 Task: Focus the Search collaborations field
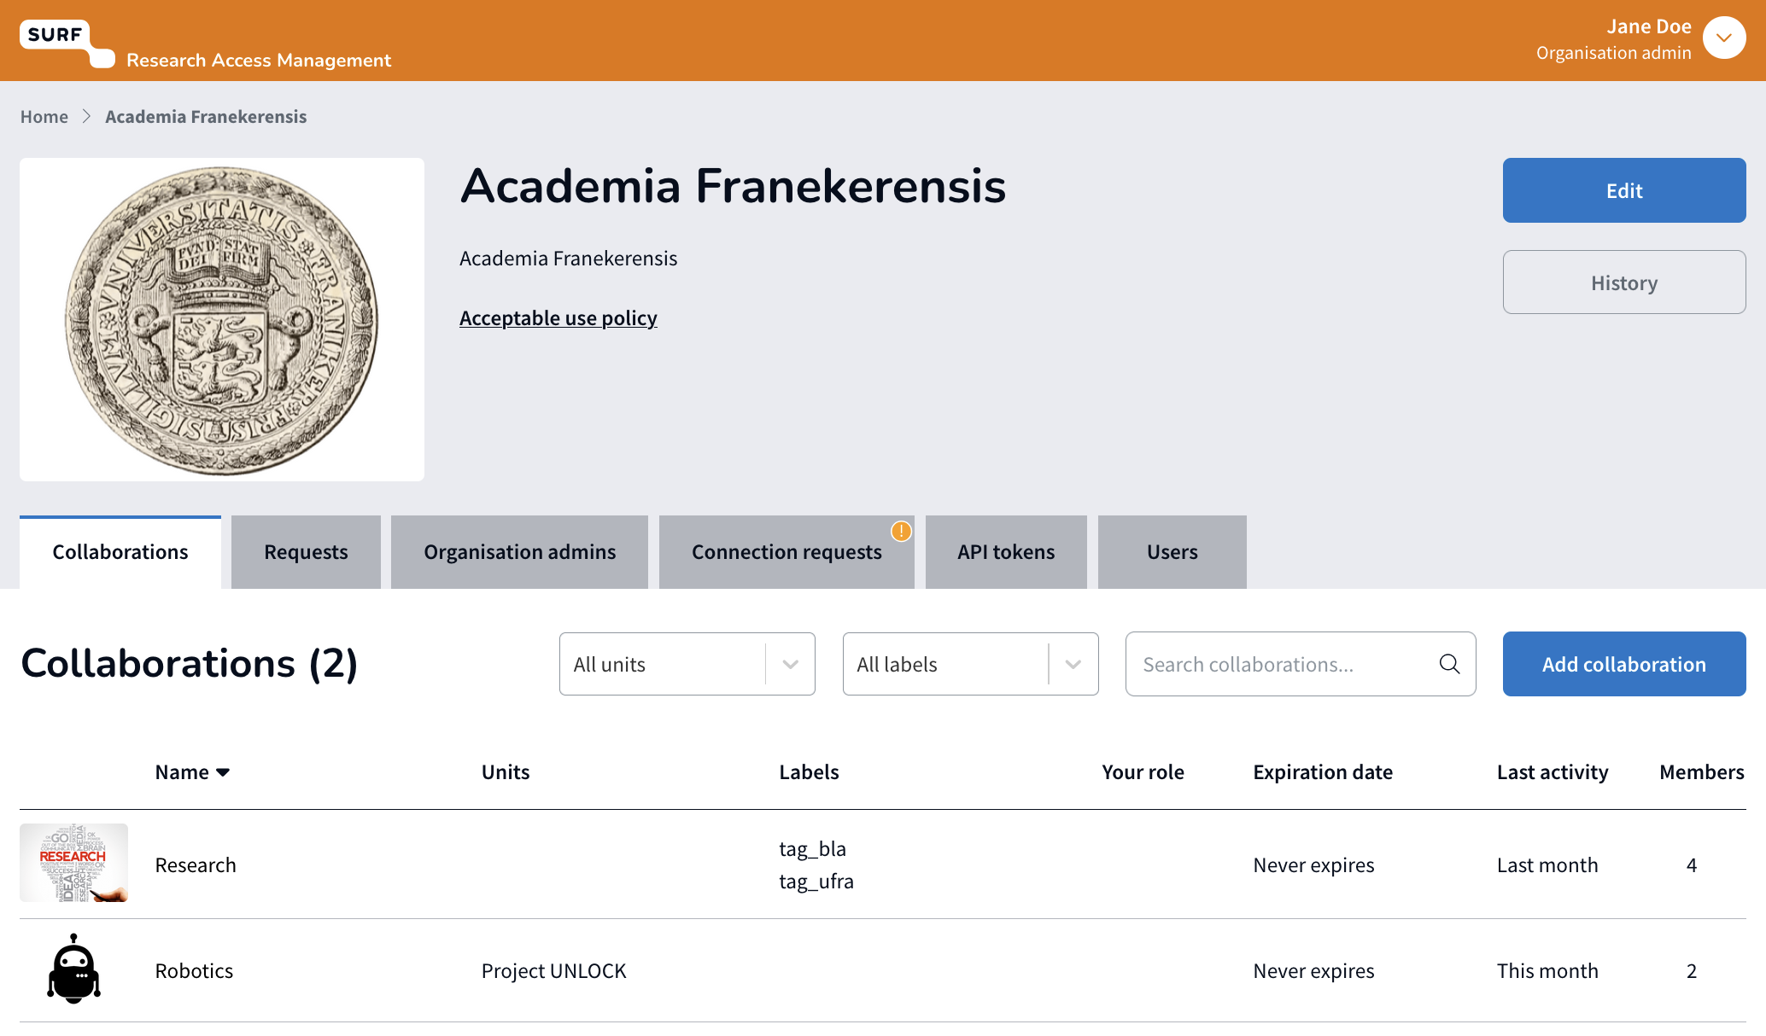click(x=1301, y=664)
